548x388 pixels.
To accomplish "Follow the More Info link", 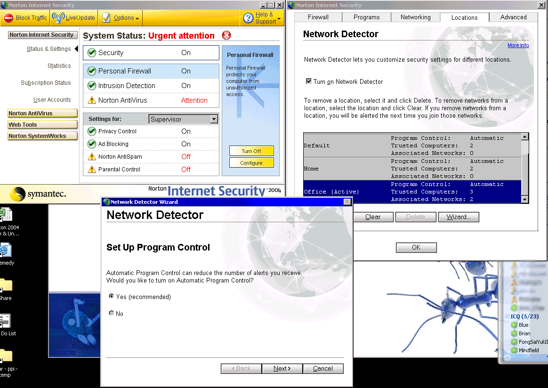I will tap(518, 46).
